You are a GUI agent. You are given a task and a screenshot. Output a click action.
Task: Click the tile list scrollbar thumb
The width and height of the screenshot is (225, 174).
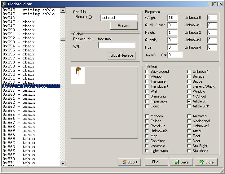tap(63, 39)
